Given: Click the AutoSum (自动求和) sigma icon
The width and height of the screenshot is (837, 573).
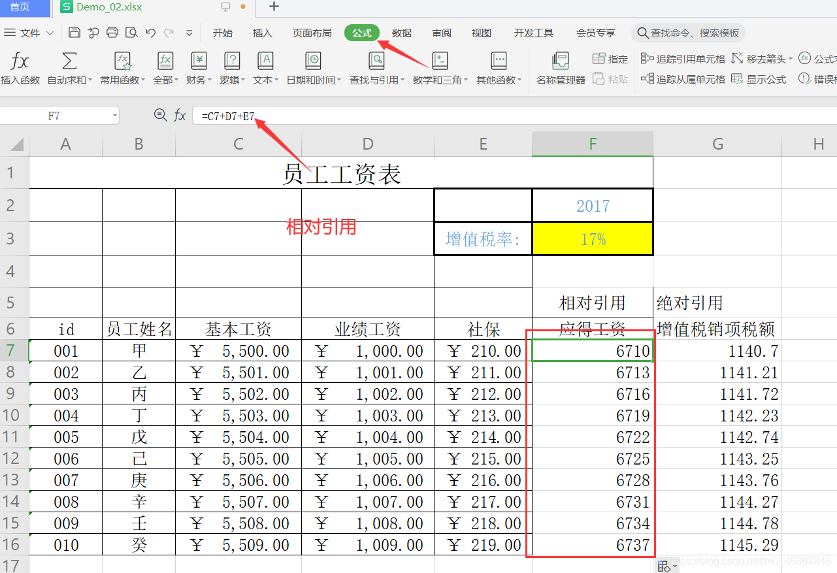Looking at the screenshot, I should [x=69, y=61].
